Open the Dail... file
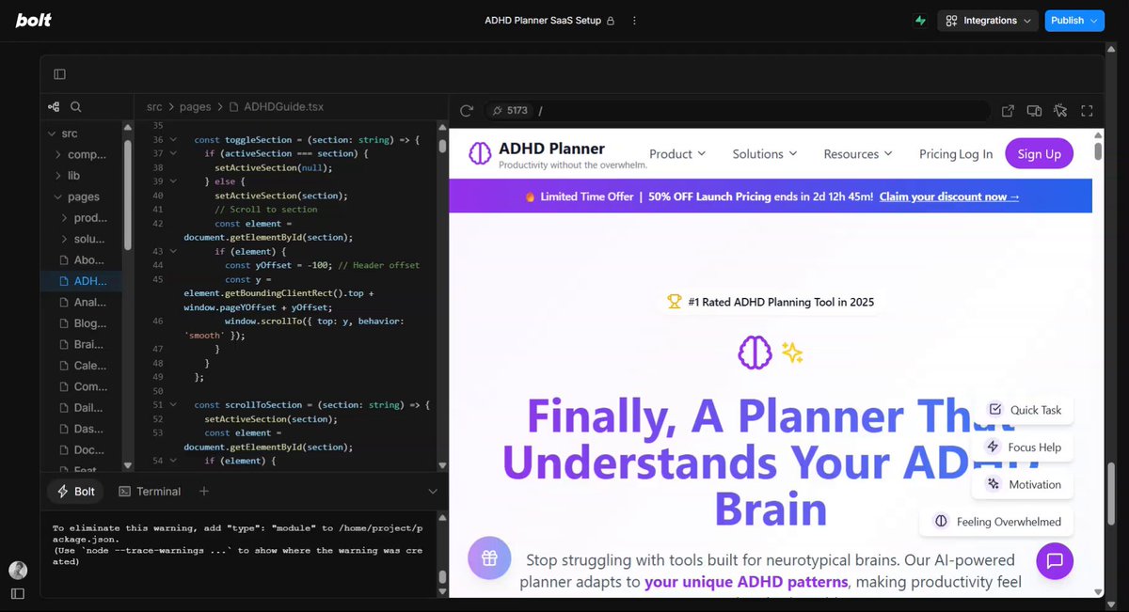 [x=83, y=408]
